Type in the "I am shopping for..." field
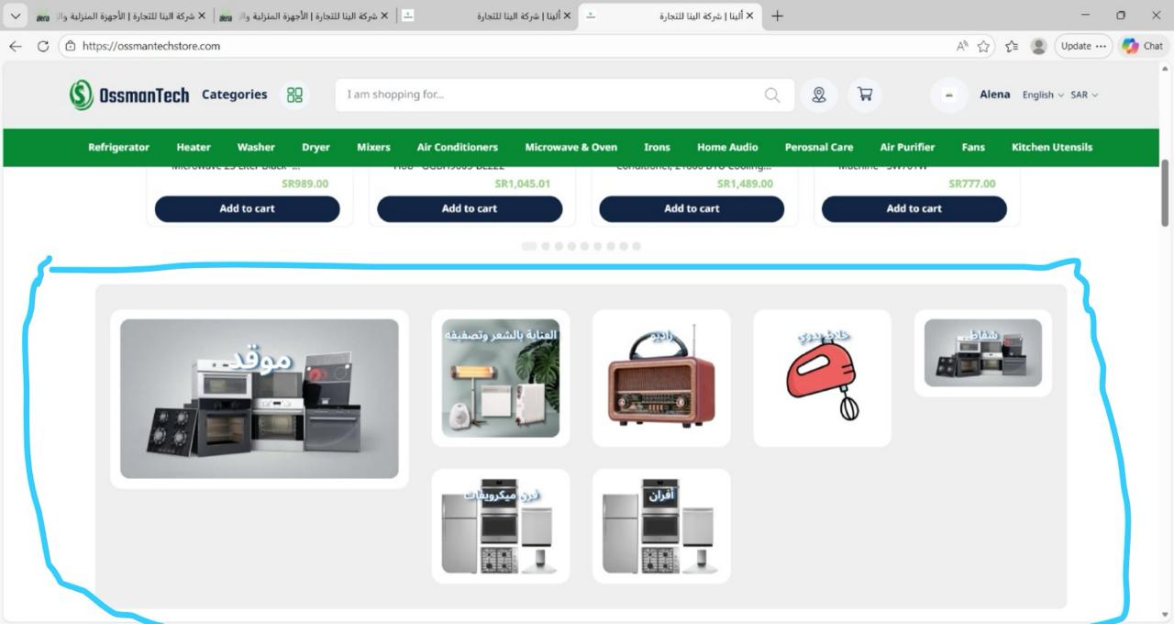This screenshot has height=624, width=1174. pos(550,95)
